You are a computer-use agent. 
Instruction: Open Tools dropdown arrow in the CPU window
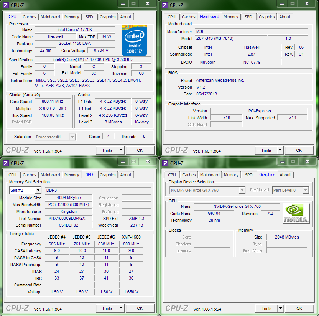tap(121, 150)
